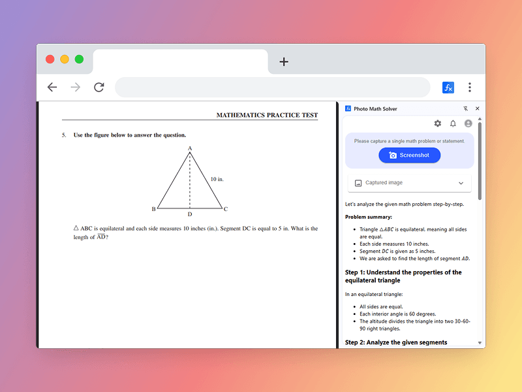This screenshot has width=522, height=392.
Task: Focus the browser address bar
Action: point(272,88)
